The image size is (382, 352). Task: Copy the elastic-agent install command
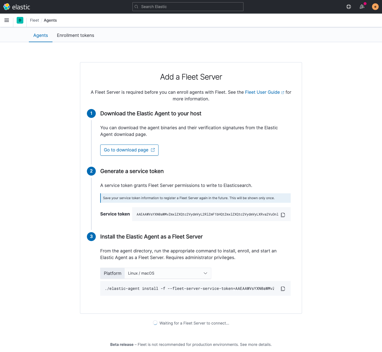283,288
